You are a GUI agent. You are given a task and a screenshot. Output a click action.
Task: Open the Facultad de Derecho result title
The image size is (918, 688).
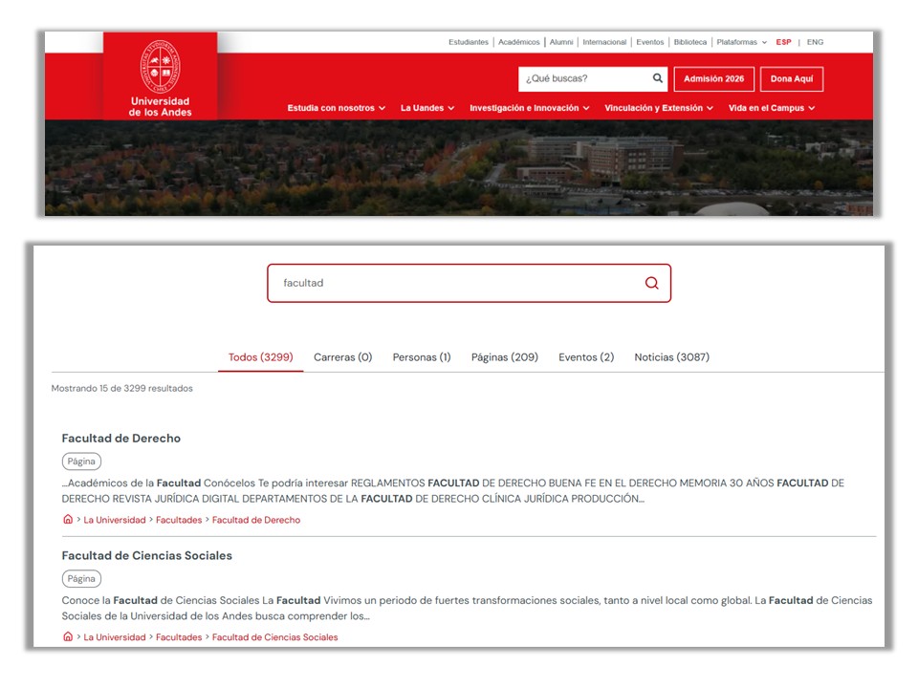click(x=121, y=438)
